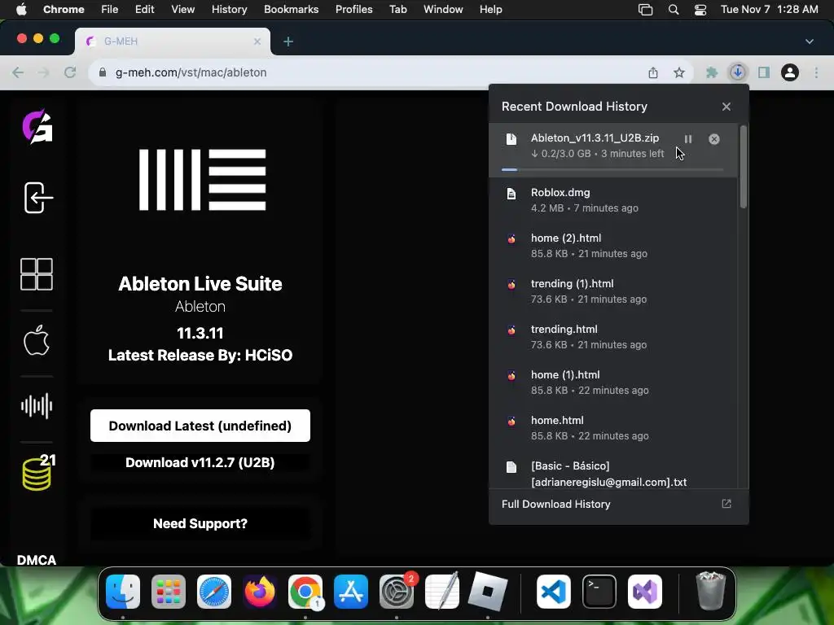Open the Chrome three-dot menu

[x=816, y=72]
